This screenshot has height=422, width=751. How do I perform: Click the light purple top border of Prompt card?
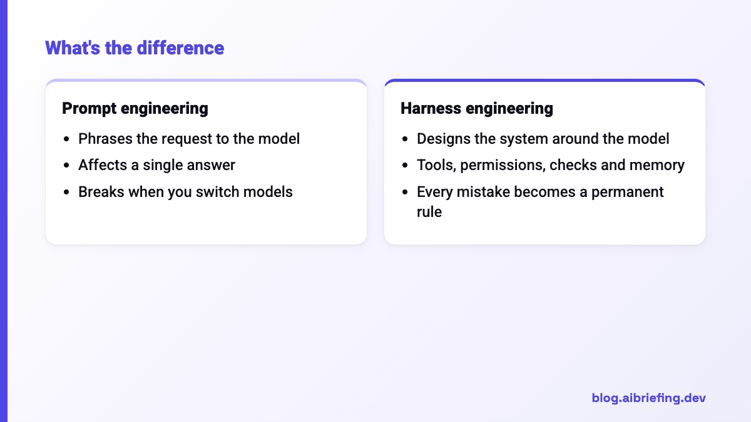206,81
